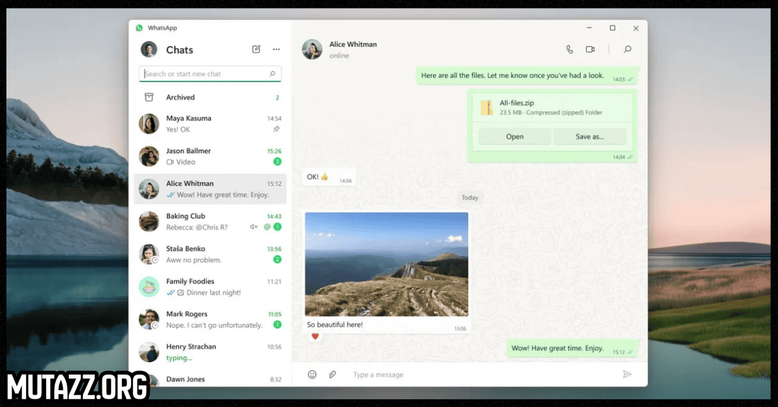Click the new chat compose icon

pyautogui.click(x=256, y=49)
